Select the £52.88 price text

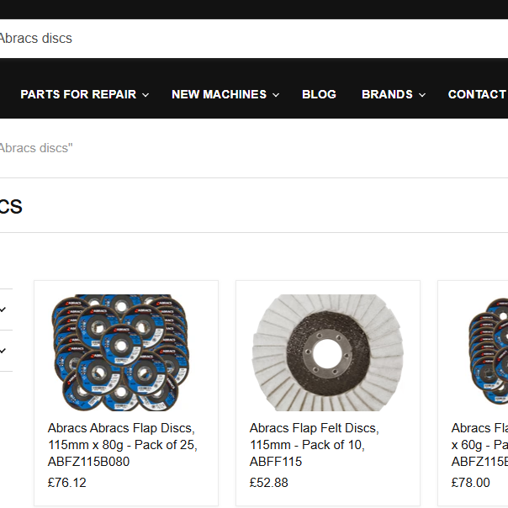pyautogui.click(x=269, y=483)
